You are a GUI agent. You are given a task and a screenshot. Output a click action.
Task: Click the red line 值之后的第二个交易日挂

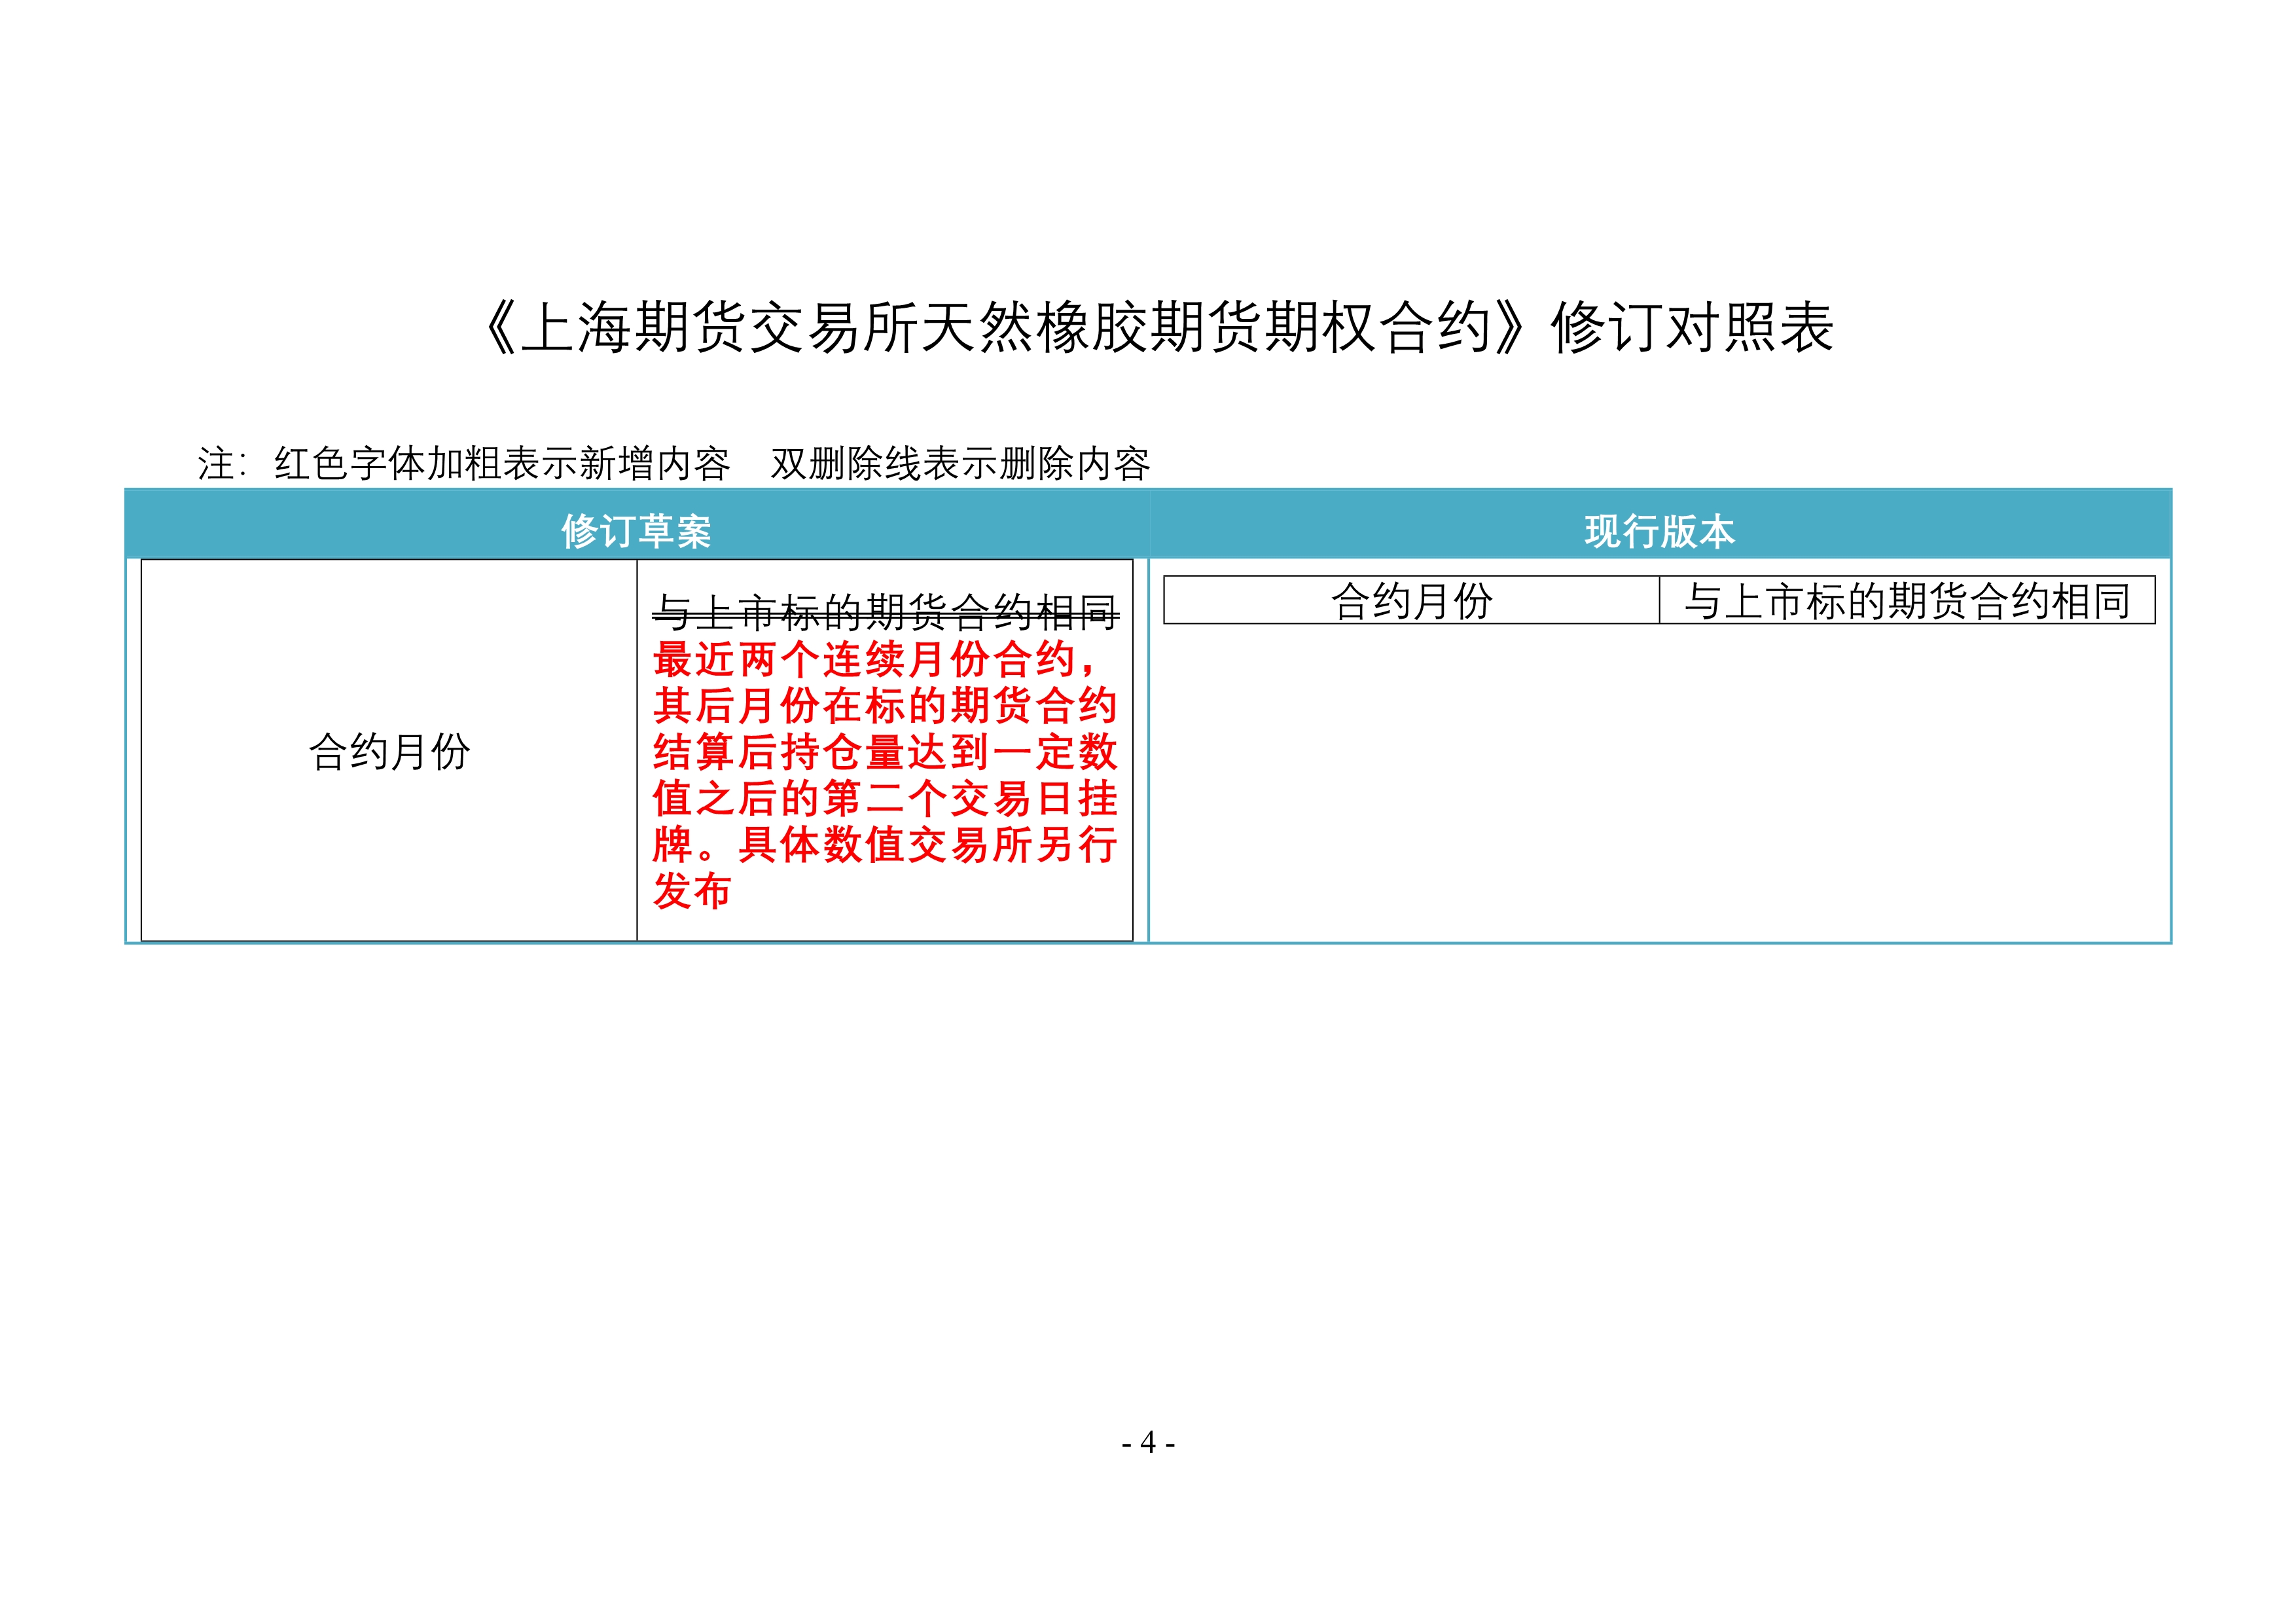tap(885, 798)
